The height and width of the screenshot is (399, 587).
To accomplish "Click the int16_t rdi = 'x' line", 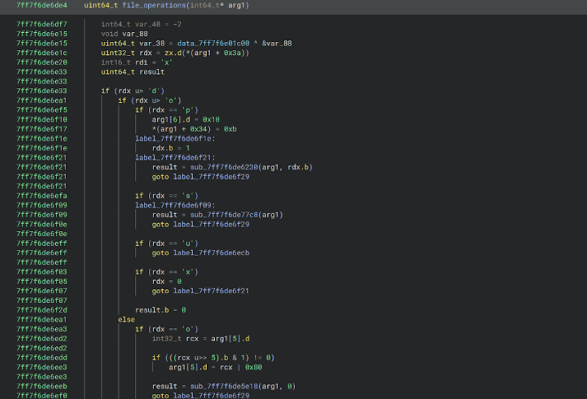I will 136,62.
